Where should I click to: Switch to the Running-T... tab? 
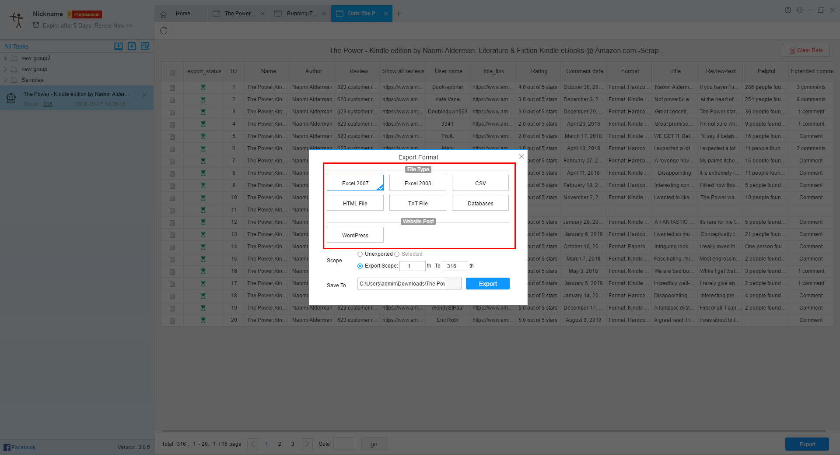[x=300, y=14]
